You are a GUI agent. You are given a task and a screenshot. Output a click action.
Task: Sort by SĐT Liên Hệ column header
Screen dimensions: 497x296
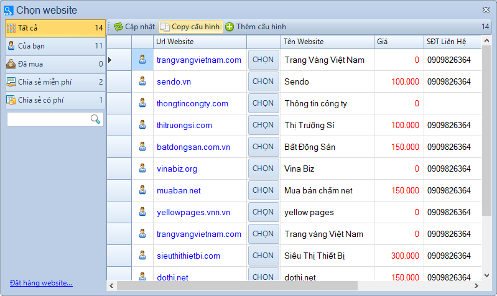[x=453, y=42]
